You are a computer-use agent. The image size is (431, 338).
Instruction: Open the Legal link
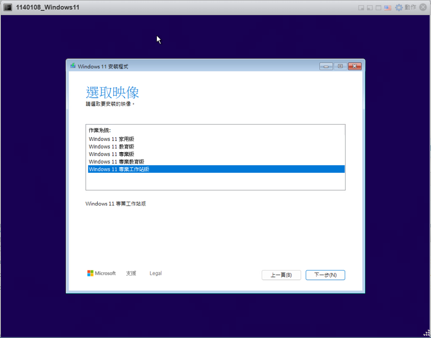tap(156, 274)
